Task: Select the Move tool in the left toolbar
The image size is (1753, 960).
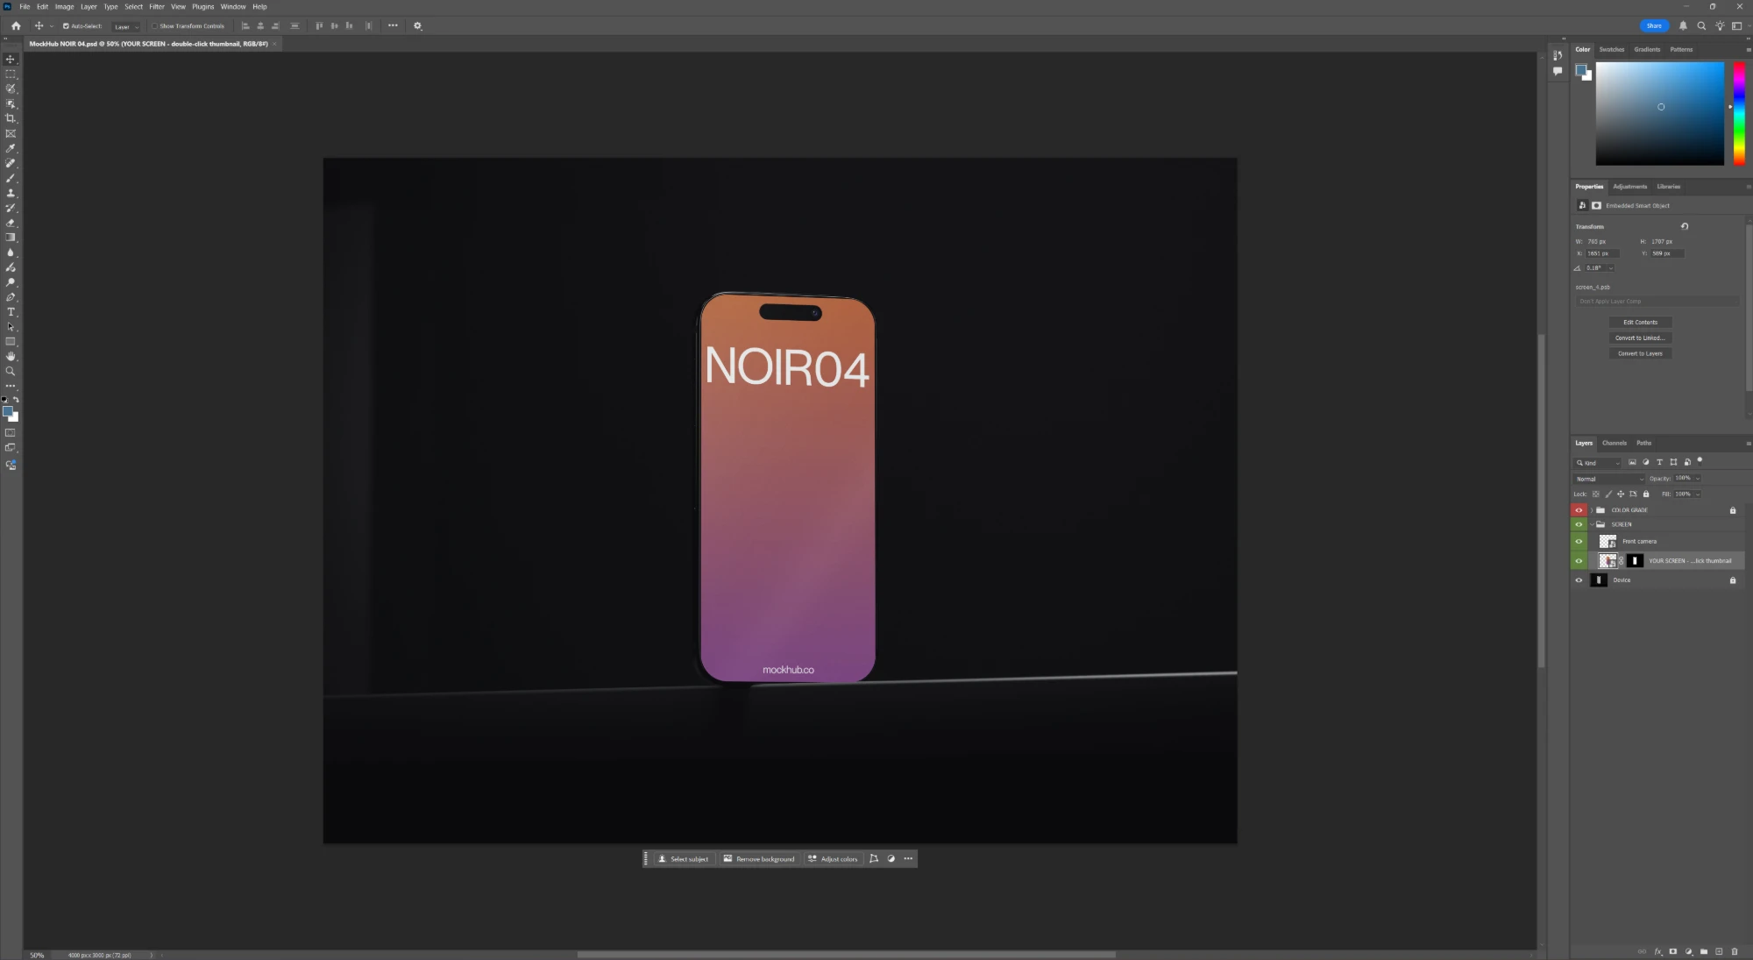Action: point(11,60)
